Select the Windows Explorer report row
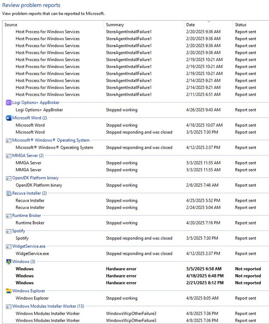Viewport: 269px width, 324px height. click(136, 298)
